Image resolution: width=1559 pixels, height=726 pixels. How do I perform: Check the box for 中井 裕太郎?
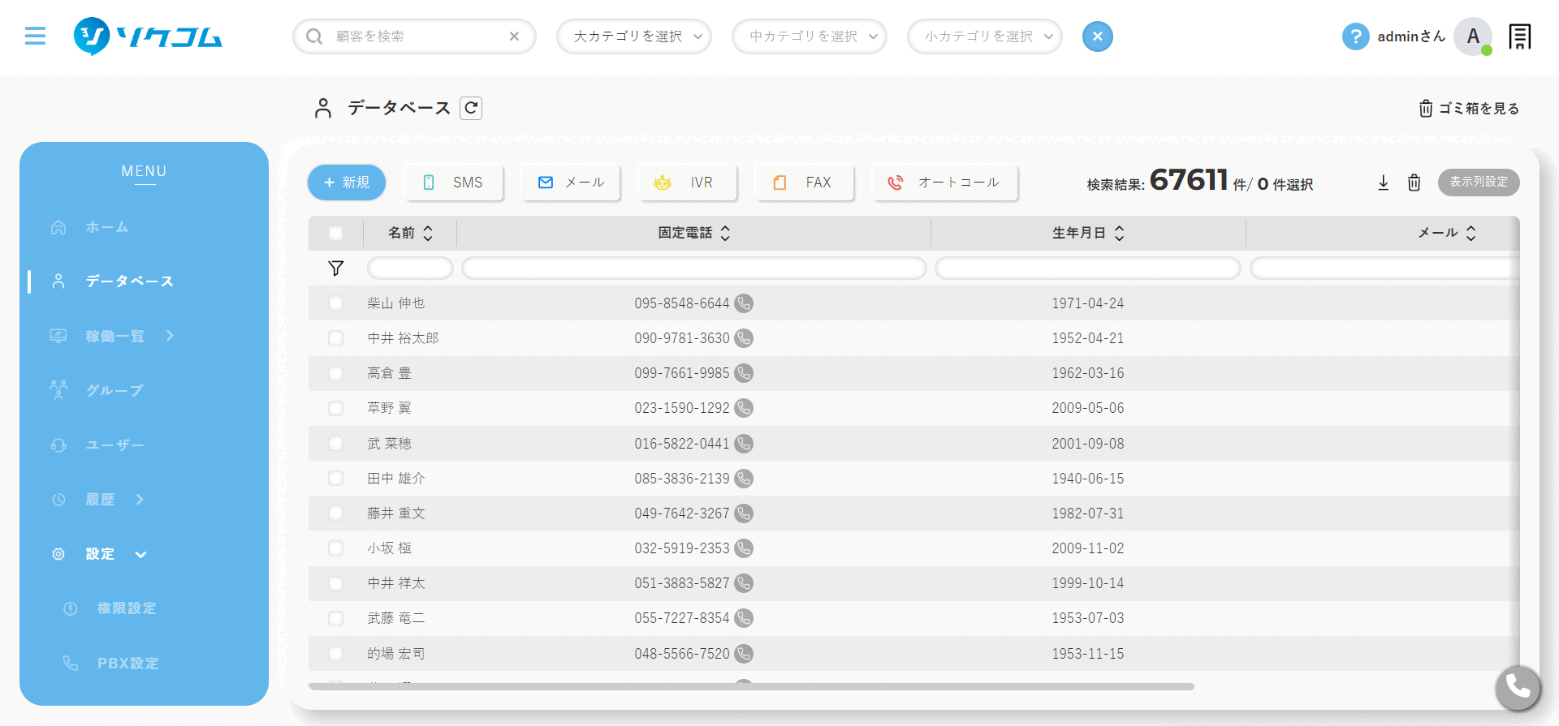[335, 338]
